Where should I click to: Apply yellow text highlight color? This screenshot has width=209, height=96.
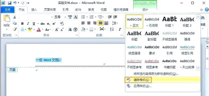coord(30,30)
